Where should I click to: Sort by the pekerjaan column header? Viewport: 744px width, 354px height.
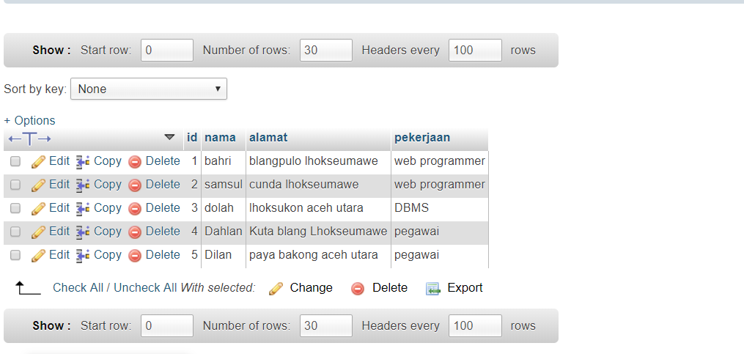pos(422,137)
